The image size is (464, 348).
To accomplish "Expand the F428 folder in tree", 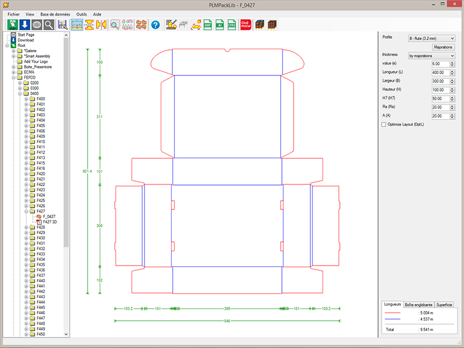I will 26,227.
